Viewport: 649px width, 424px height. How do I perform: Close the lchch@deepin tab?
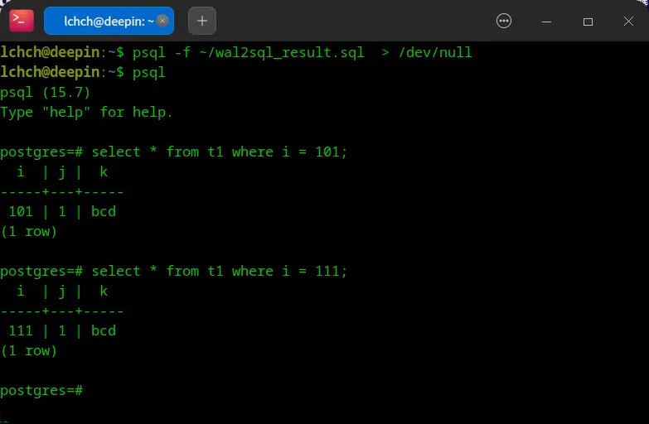(162, 21)
